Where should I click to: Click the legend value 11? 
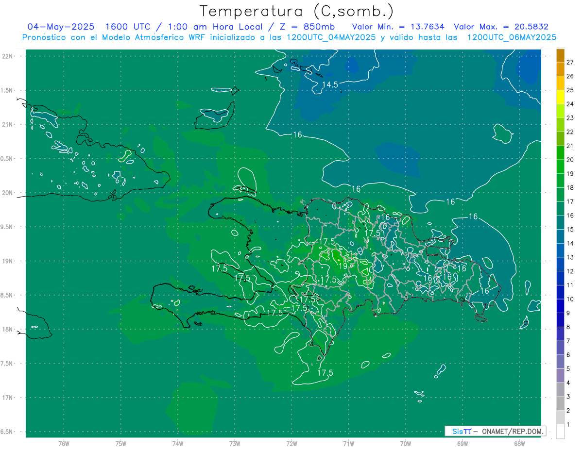point(571,285)
